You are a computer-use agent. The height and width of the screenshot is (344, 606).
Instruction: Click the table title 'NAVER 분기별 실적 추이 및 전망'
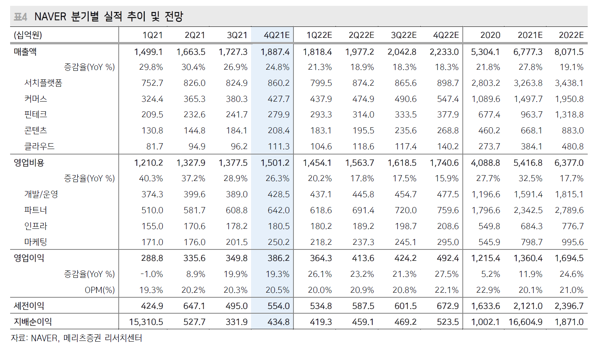coord(109,16)
